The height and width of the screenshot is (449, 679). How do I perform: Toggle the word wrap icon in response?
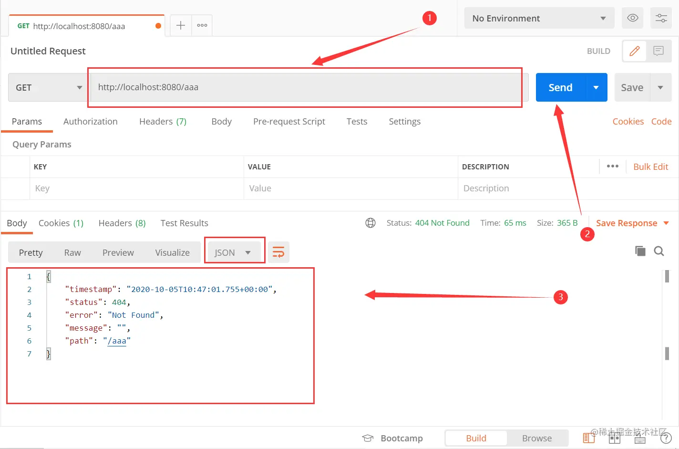pyautogui.click(x=278, y=252)
